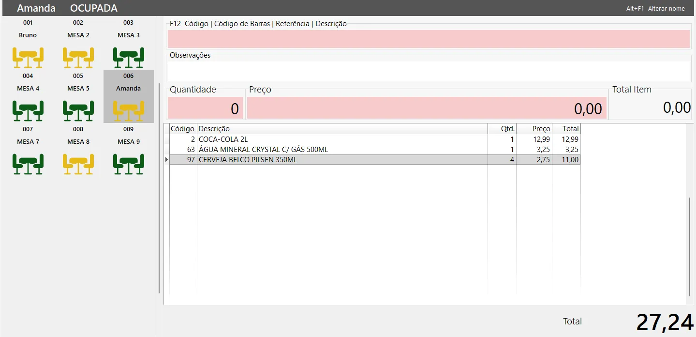The height and width of the screenshot is (337, 696).
Task: Click the product code search field
Action: pyautogui.click(x=429, y=39)
